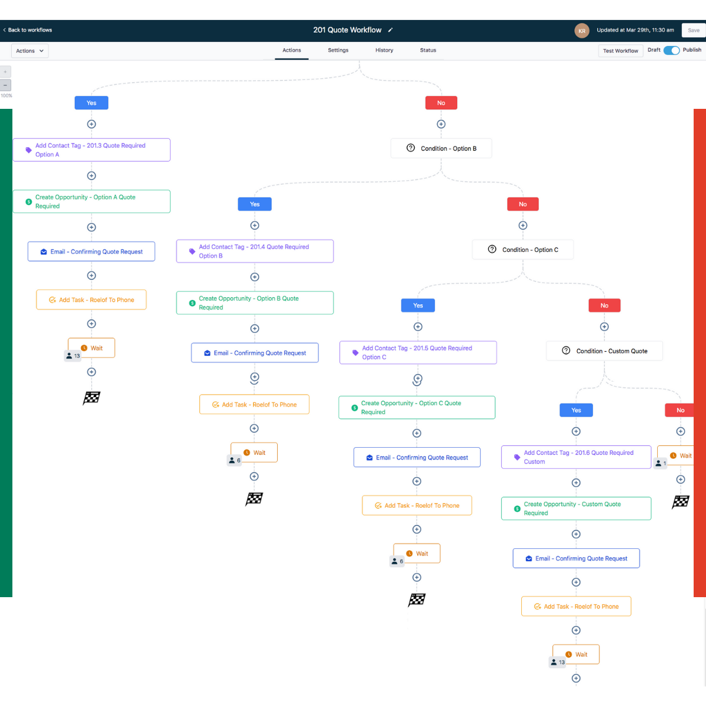Select the Condition - Option B node
706x706 pixels.
441,148
